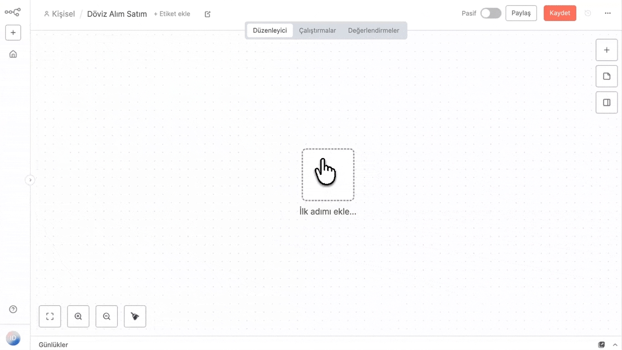The height and width of the screenshot is (350, 622).
Task: Switch to the Çalıştırmalar tab
Action: (x=318, y=31)
